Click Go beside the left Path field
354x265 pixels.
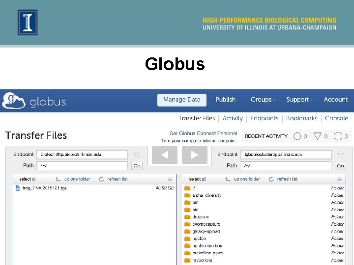[x=137, y=166]
